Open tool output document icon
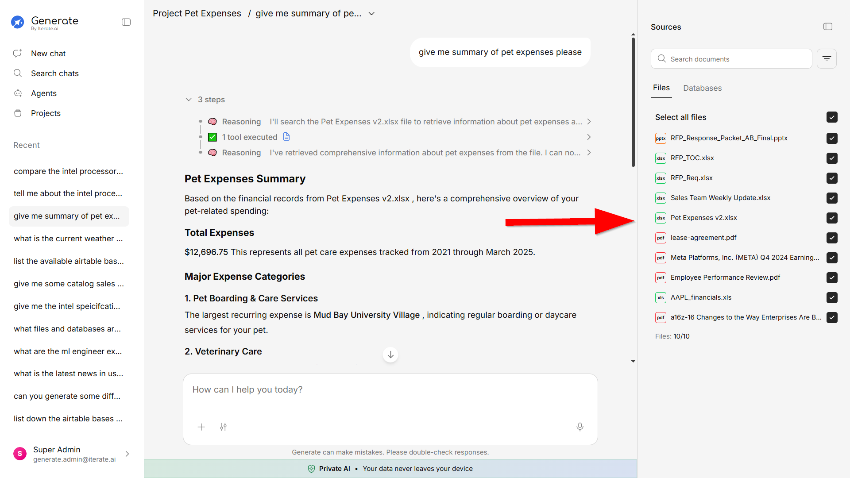Viewport: 850px width, 478px height. tap(286, 137)
